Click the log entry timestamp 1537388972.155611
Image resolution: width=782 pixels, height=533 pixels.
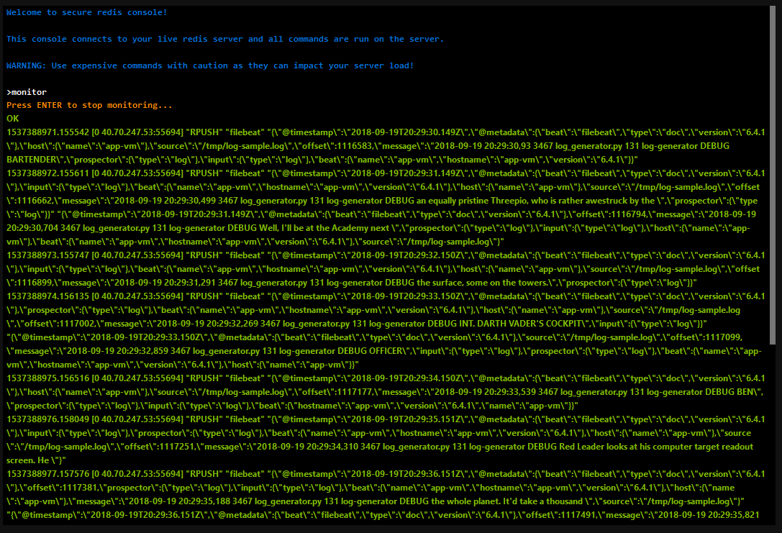(x=48, y=173)
